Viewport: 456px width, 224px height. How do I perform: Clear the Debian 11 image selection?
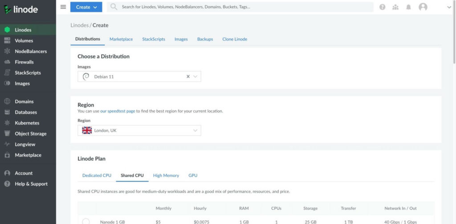coord(188,77)
